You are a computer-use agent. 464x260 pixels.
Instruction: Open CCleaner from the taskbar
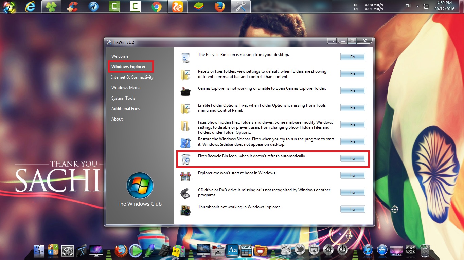coord(72,7)
